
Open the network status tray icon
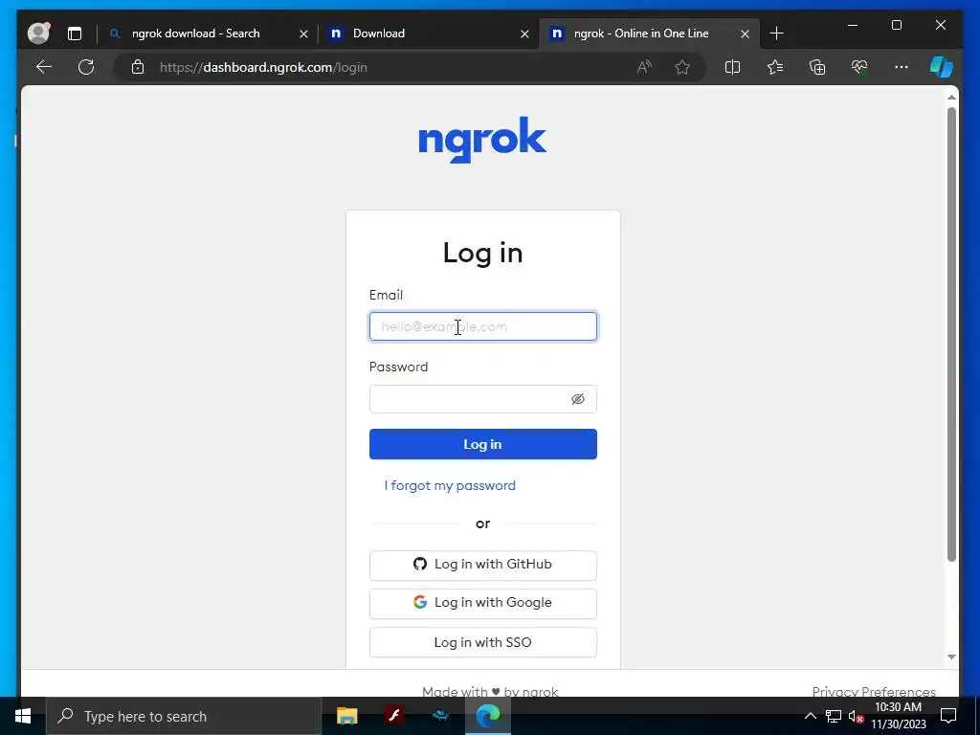pyautogui.click(x=834, y=716)
